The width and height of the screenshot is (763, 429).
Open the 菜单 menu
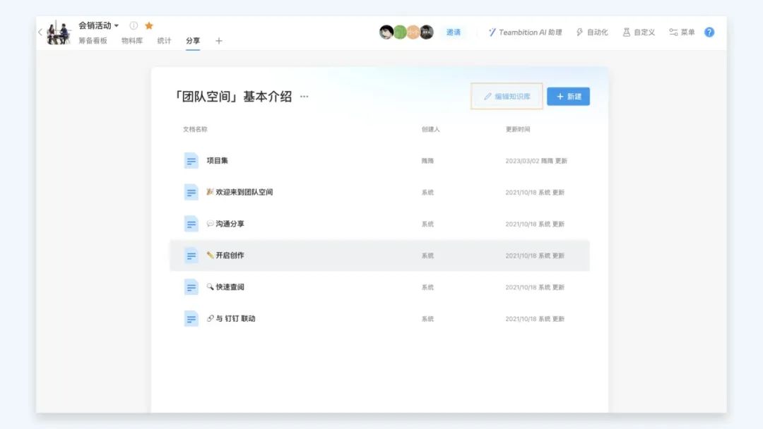click(x=682, y=32)
